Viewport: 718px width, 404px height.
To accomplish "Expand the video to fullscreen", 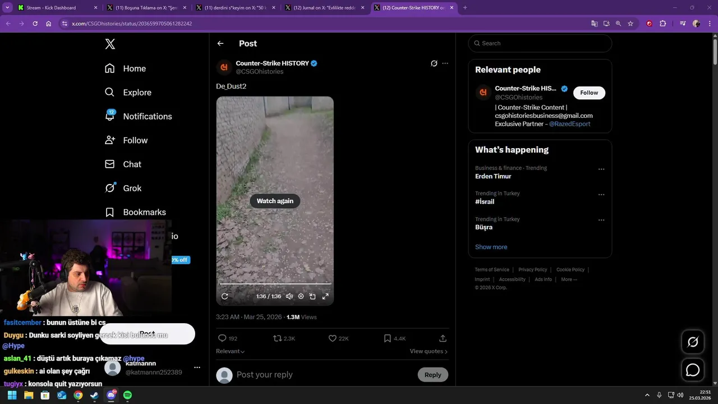I will pyautogui.click(x=325, y=296).
